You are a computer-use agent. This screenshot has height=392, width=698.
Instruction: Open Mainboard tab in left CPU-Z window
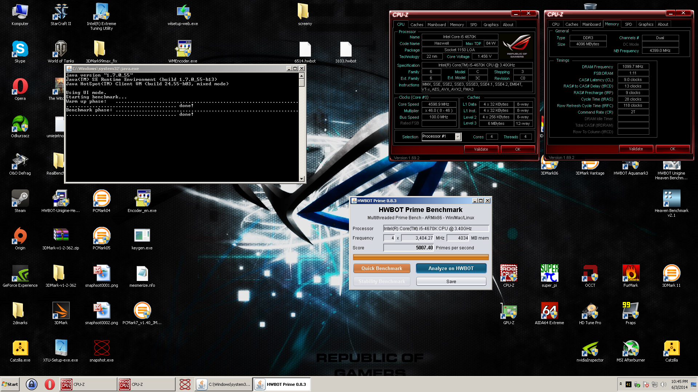437,25
